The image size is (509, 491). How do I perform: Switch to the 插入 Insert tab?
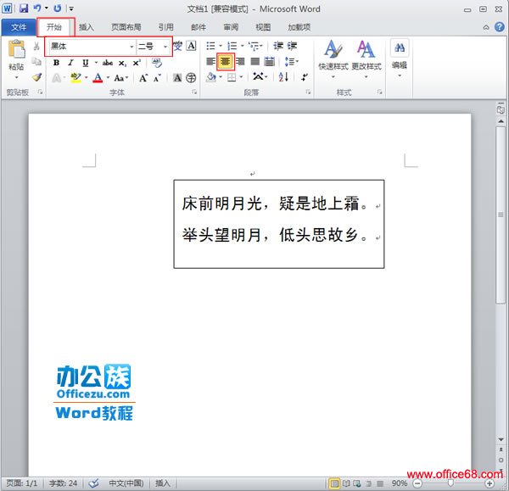pos(87,27)
